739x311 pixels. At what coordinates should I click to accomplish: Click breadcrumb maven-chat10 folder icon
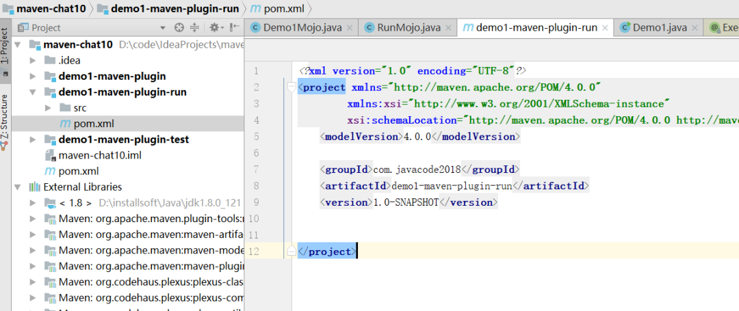tap(8, 8)
